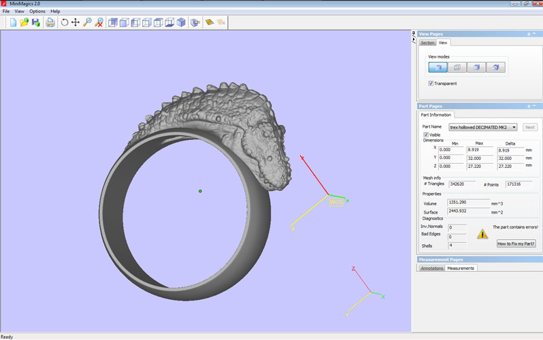Click the Bad Edges field
This screenshot has height=340, width=543.
point(457,237)
